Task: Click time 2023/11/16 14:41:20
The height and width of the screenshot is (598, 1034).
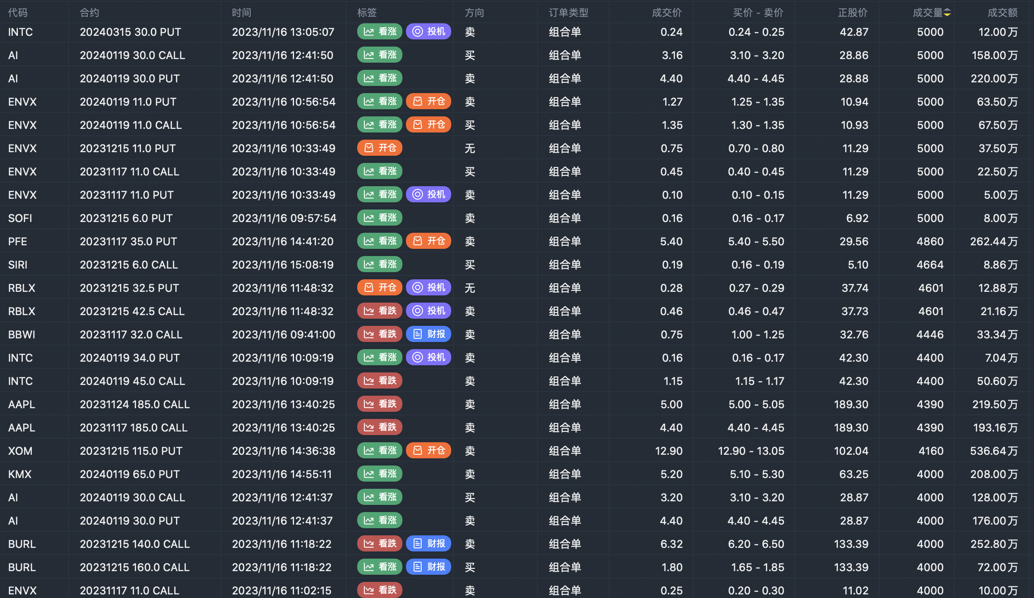Action: 283,241
